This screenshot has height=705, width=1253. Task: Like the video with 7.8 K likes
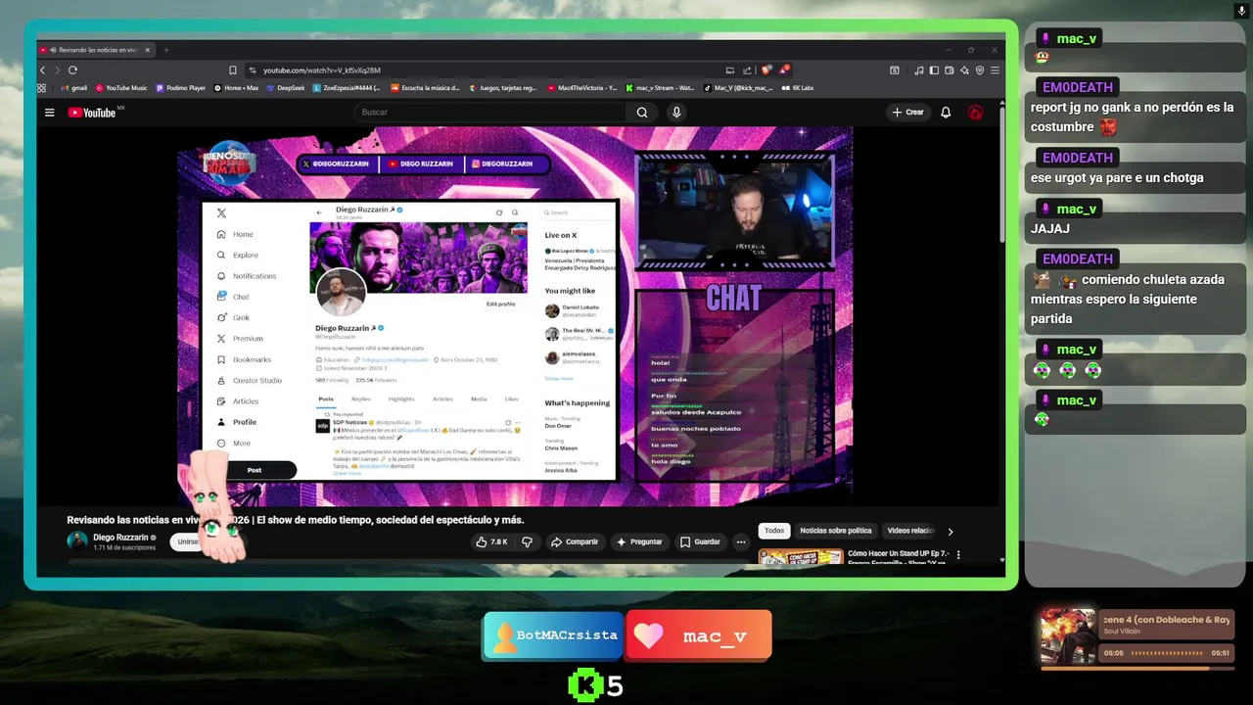click(491, 541)
